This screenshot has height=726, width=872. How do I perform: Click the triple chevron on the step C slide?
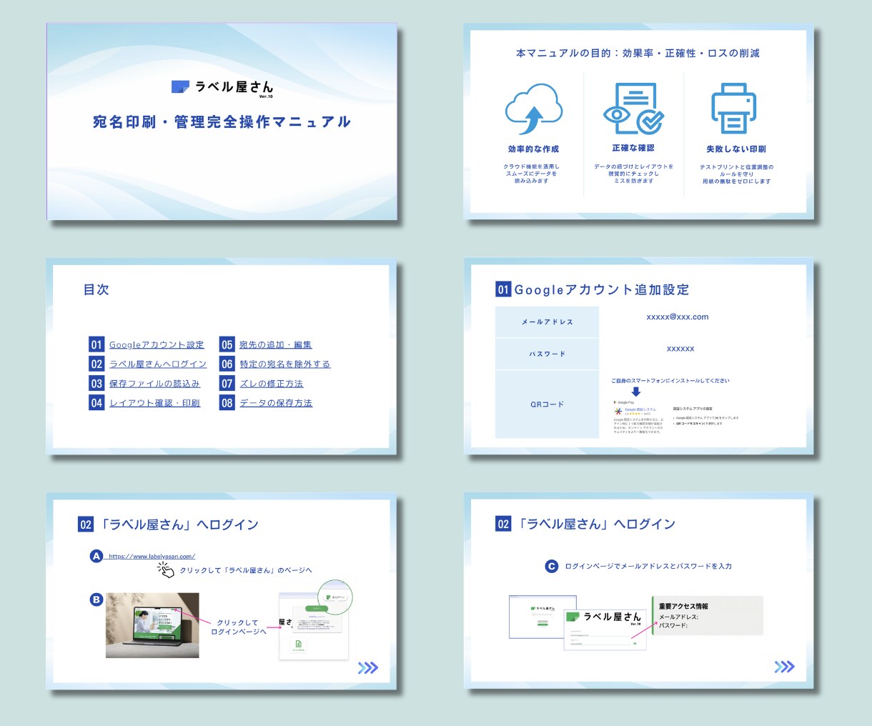(x=785, y=667)
